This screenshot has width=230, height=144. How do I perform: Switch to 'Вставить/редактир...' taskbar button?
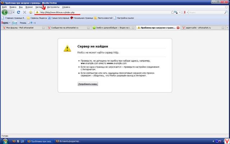coord(69,141)
